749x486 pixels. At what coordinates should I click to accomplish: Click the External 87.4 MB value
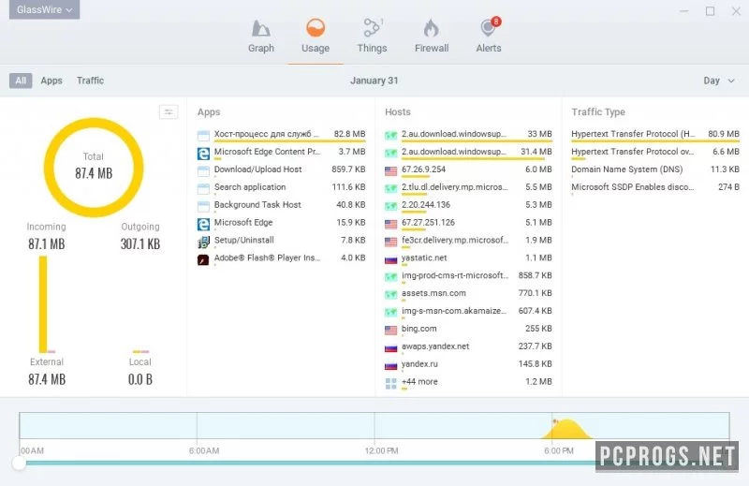coord(47,379)
